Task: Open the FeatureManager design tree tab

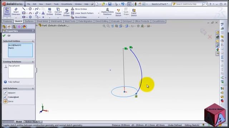Action: coord(4,27)
